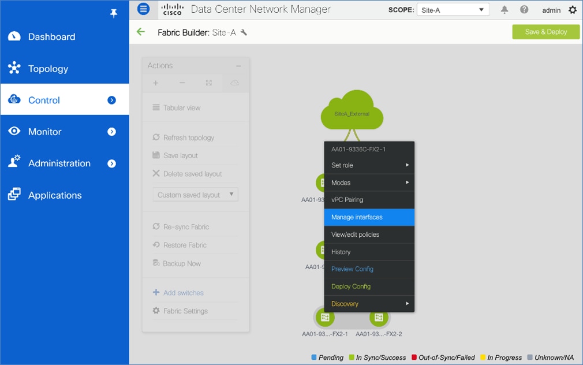Open the settings gear icon in header
The image size is (583, 365).
point(573,10)
